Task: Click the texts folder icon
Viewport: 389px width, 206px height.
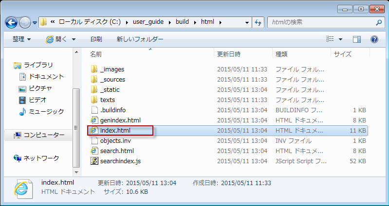Action: tap(94, 100)
